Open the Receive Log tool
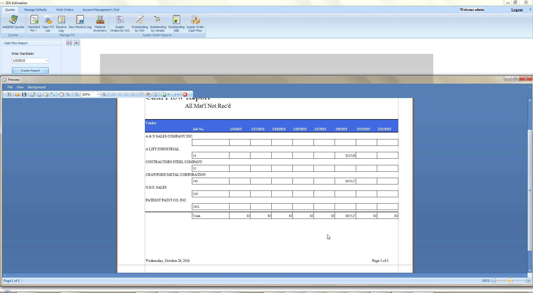This screenshot has height=293, width=533. [61, 23]
